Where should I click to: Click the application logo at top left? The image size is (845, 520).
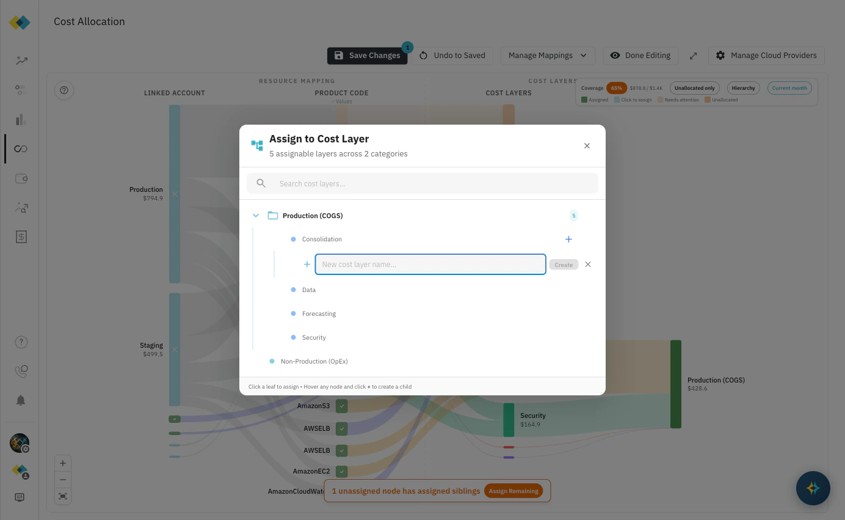point(20,23)
